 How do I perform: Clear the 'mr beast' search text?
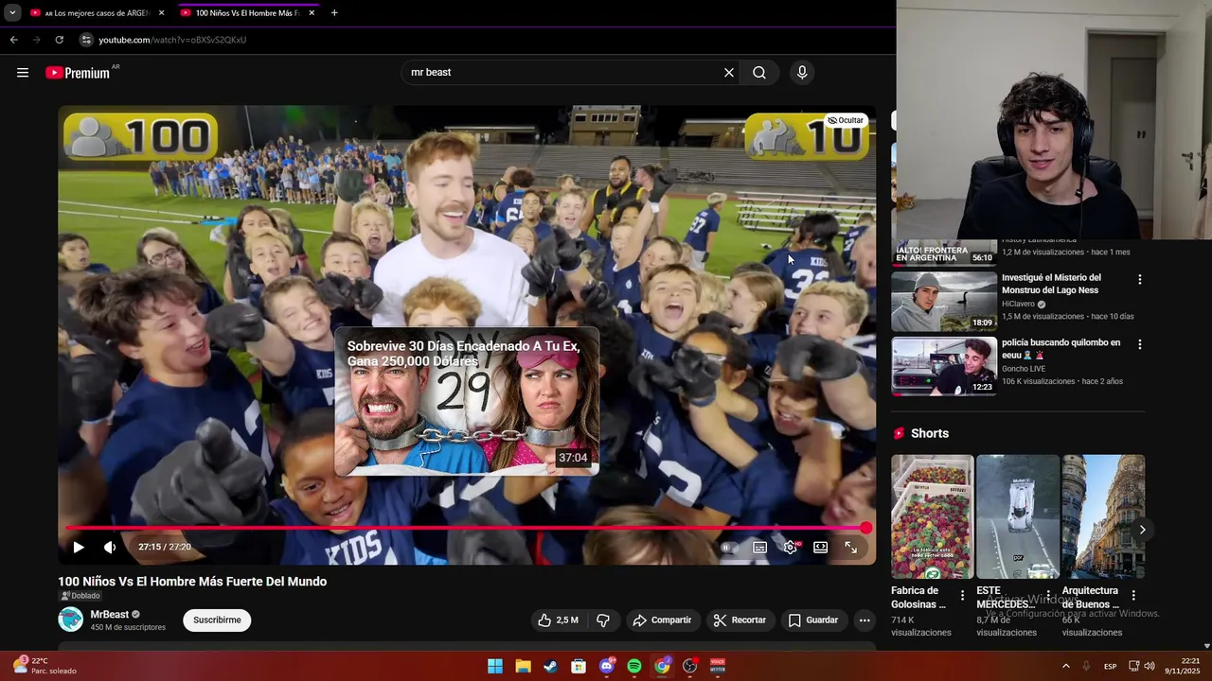click(x=729, y=73)
